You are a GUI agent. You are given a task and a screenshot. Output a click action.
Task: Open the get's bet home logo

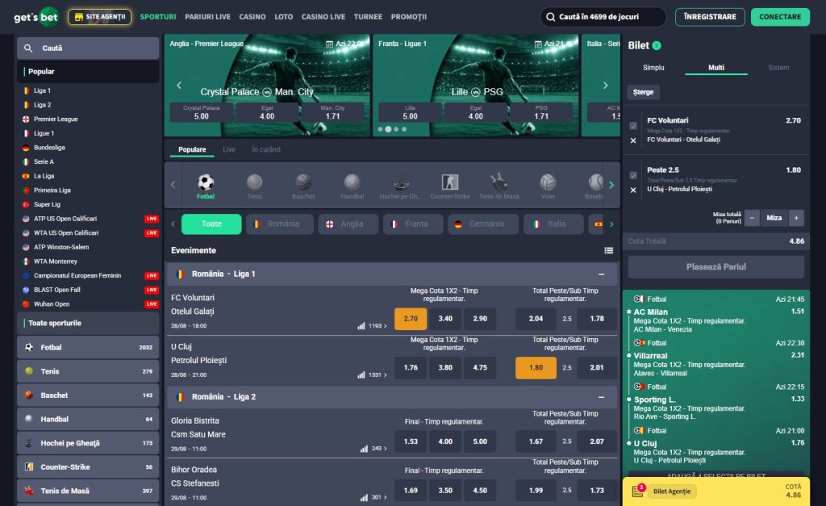tap(35, 17)
